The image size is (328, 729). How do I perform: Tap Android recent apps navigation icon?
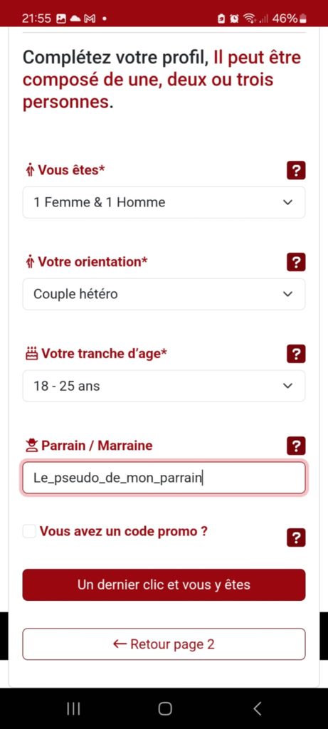pyautogui.click(x=73, y=708)
